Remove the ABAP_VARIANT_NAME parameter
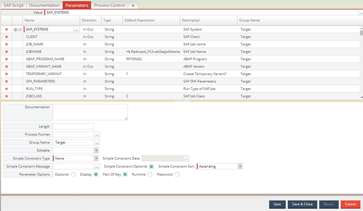 point(6,66)
